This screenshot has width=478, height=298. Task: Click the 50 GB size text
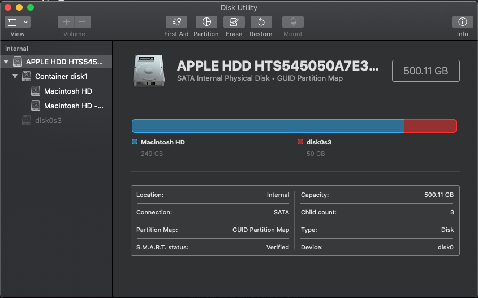point(316,154)
